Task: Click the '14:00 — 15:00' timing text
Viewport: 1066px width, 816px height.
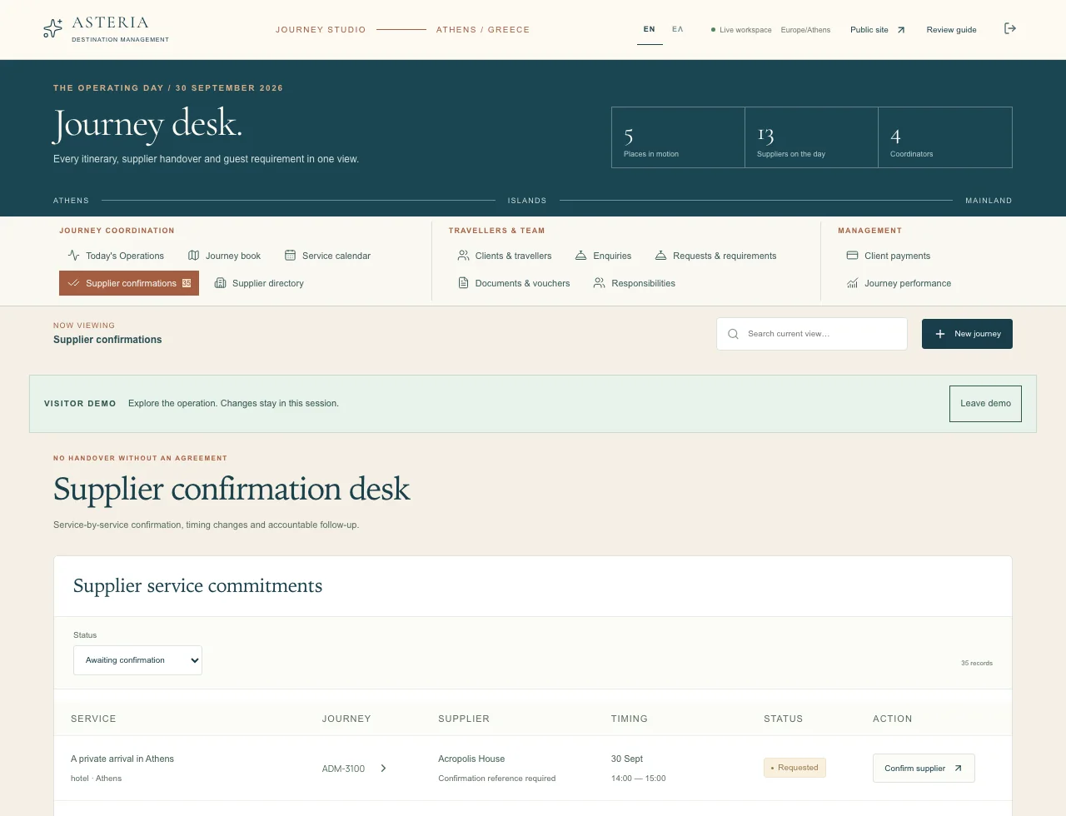Action: (x=638, y=779)
